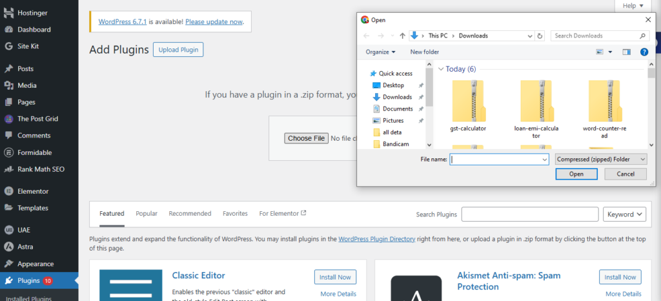The image size is (661, 301).
Task: Open the Appearance paintbrush icon
Action: pyautogui.click(x=8, y=264)
